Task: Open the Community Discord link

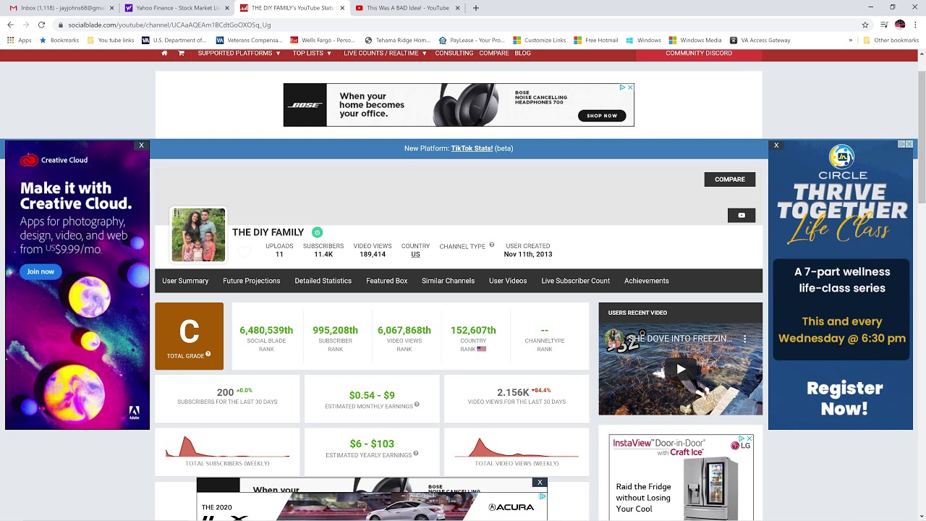Action: tap(699, 54)
